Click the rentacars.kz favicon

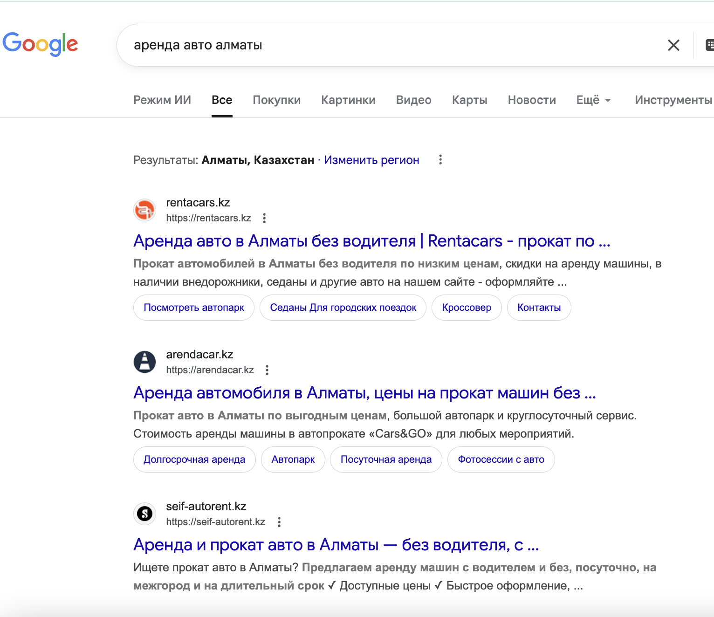click(145, 210)
